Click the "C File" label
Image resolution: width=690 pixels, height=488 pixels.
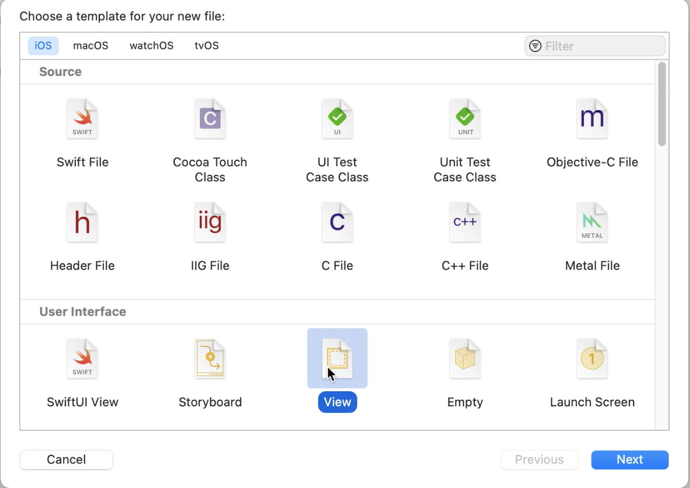337,266
